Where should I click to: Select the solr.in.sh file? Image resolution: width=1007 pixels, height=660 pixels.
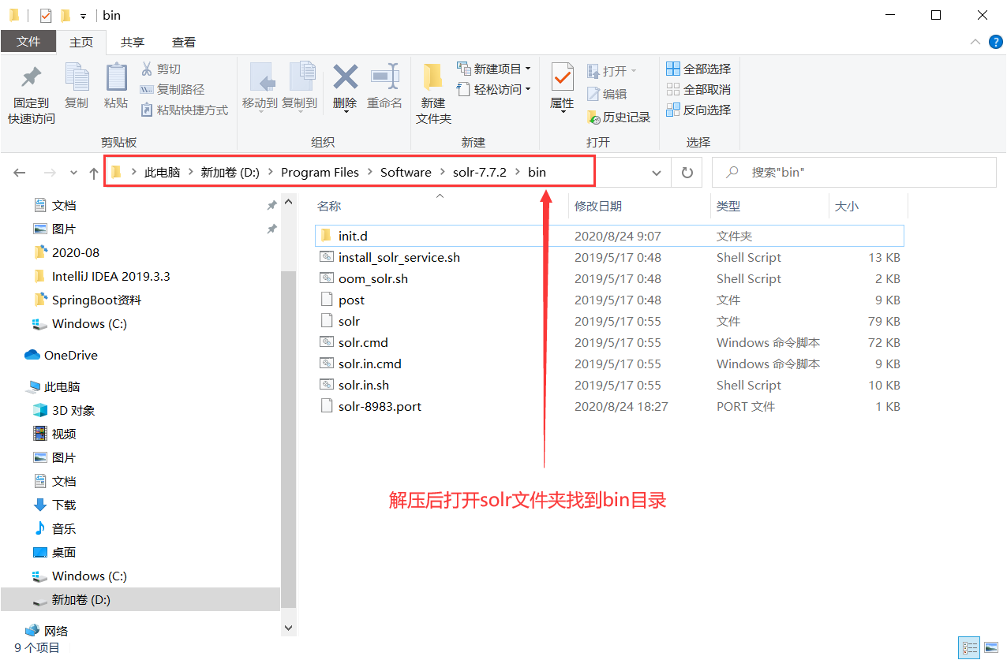point(609,385)
